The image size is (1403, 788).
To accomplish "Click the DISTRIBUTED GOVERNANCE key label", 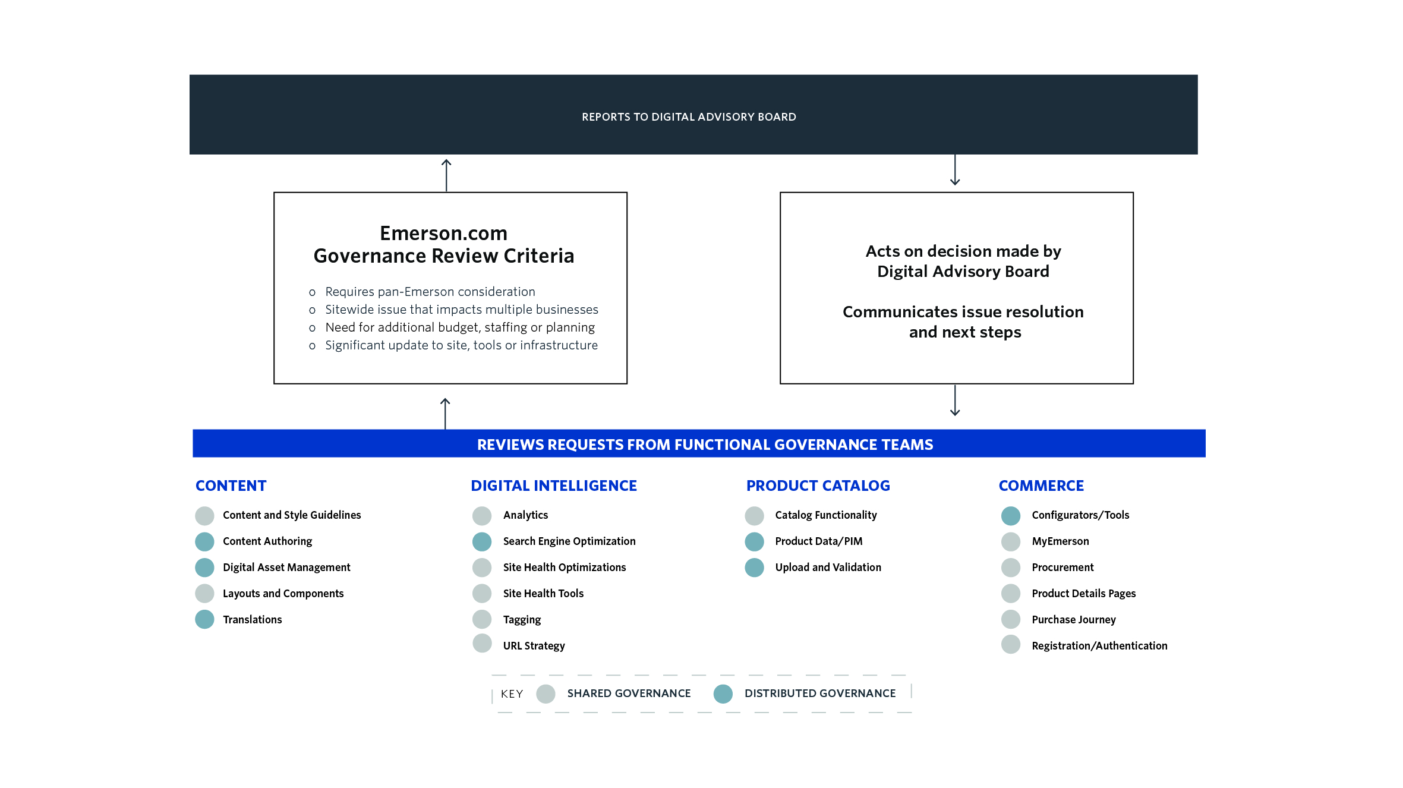I will pos(820,694).
